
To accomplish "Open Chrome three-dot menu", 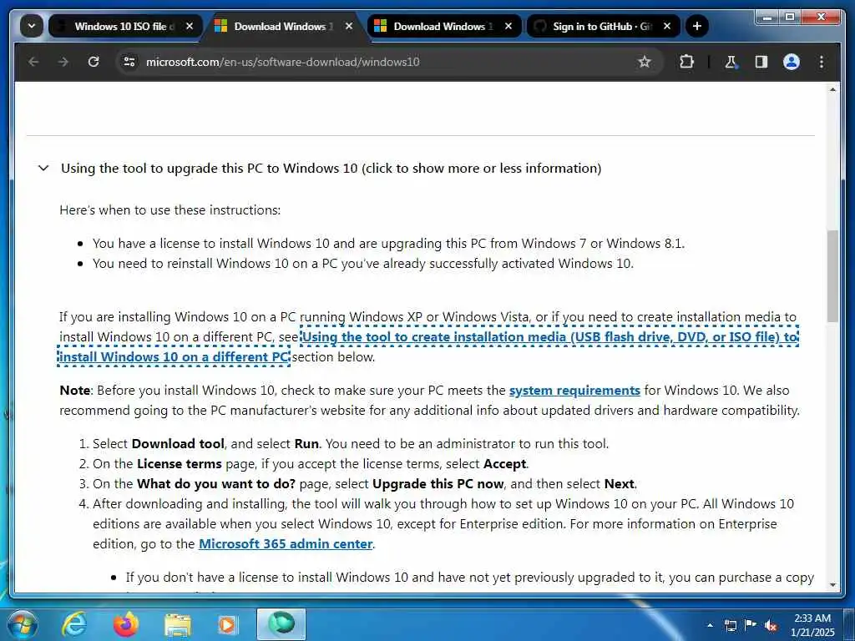I will coord(822,62).
